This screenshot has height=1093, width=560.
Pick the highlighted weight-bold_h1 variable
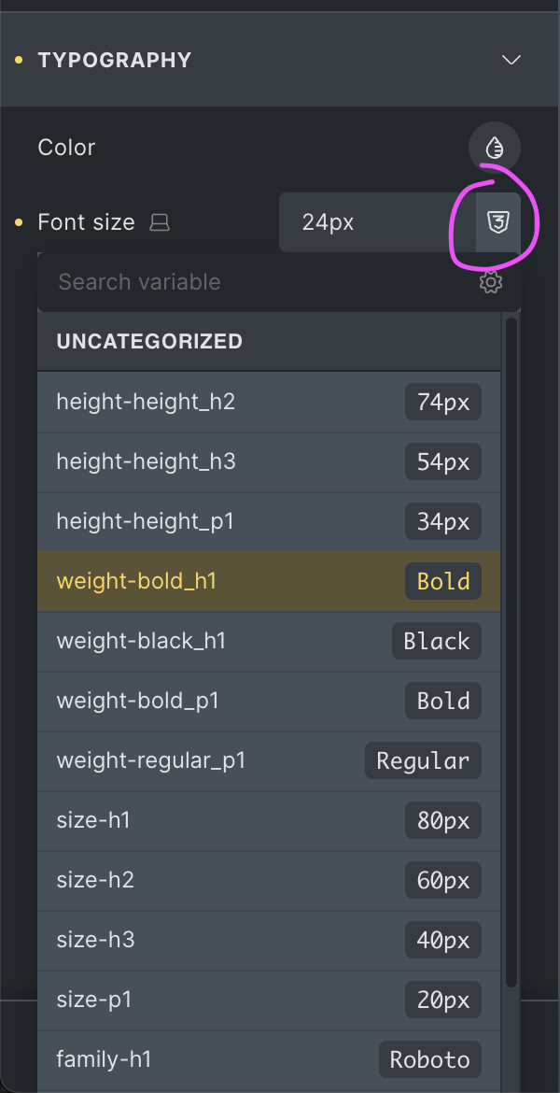coord(269,581)
